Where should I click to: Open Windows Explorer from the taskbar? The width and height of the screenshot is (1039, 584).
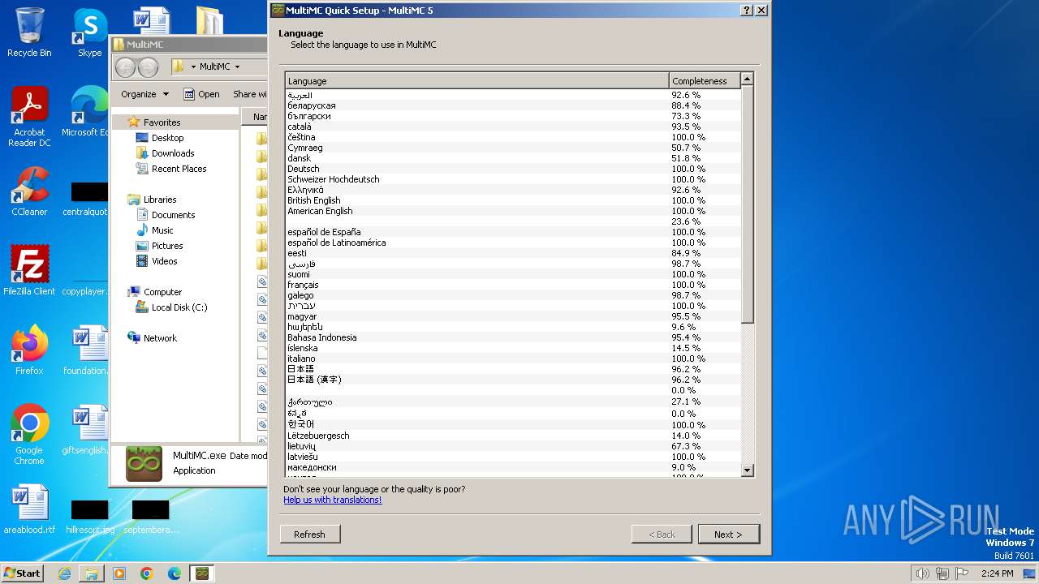tap(92, 573)
